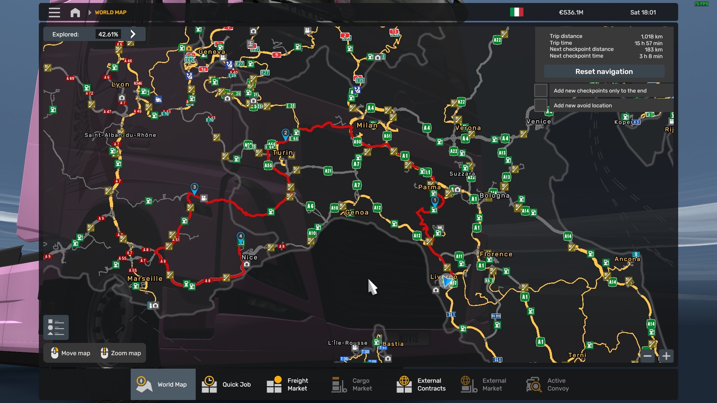Click the WORLD MAP breadcrumb link
717x403 pixels.
click(x=111, y=12)
